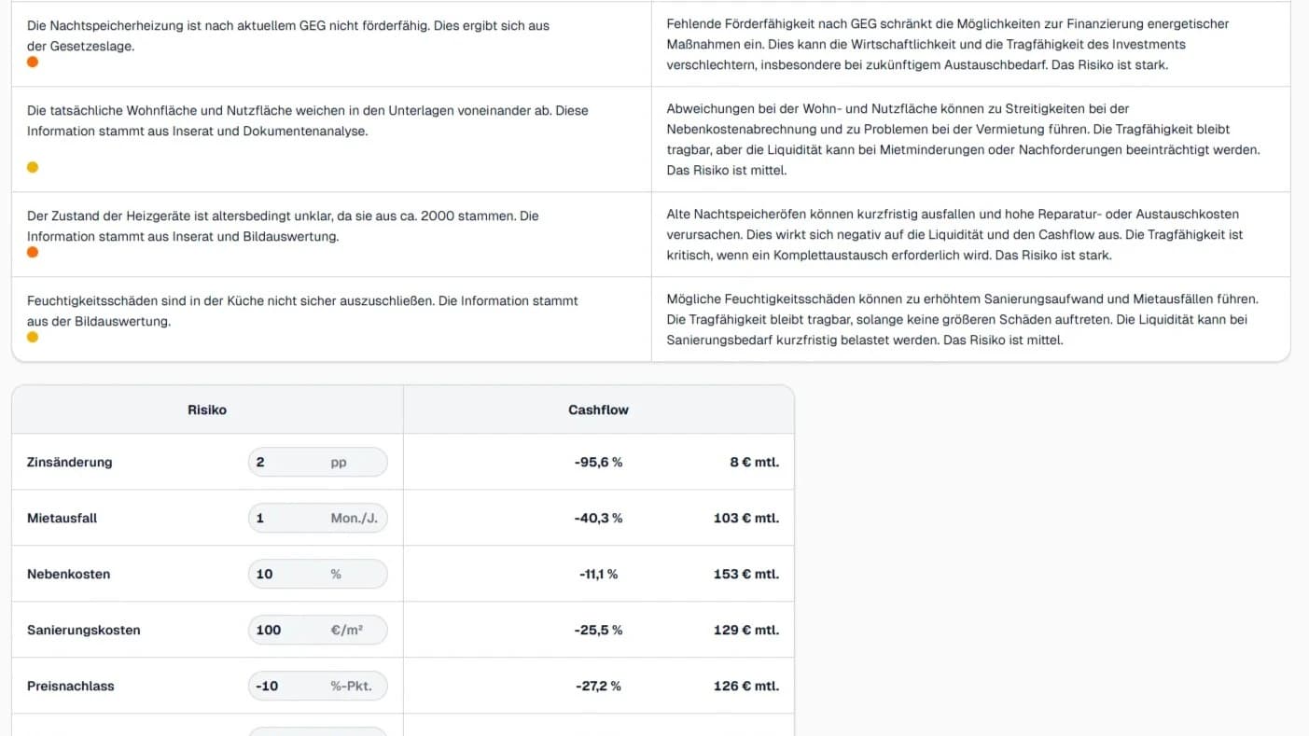Select the Preisnachlass %-Pkt. input field

tap(317, 686)
